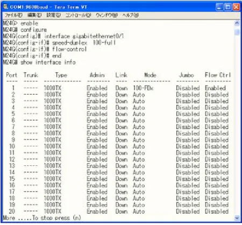This screenshot has height=225, width=242.
Task: Open the ファイル(F) menu
Action: (x=13, y=15)
